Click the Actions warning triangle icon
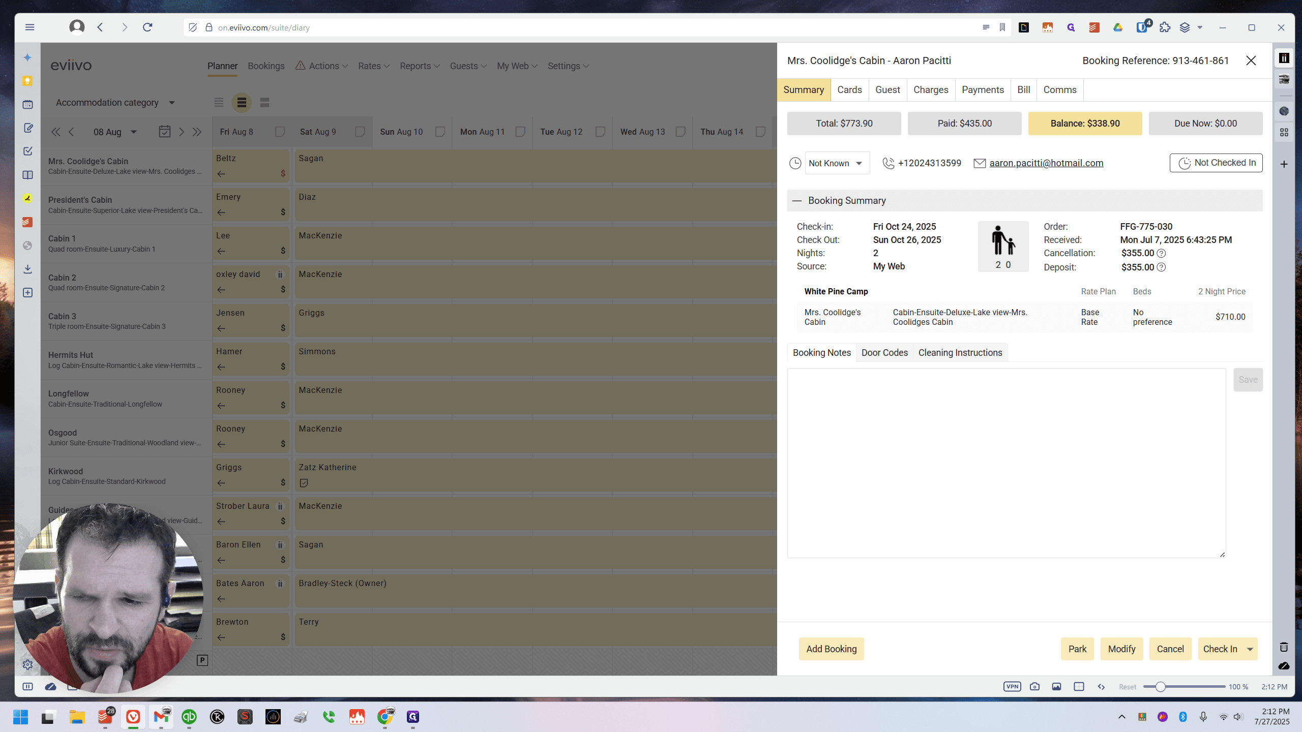 pyautogui.click(x=300, y=66)
